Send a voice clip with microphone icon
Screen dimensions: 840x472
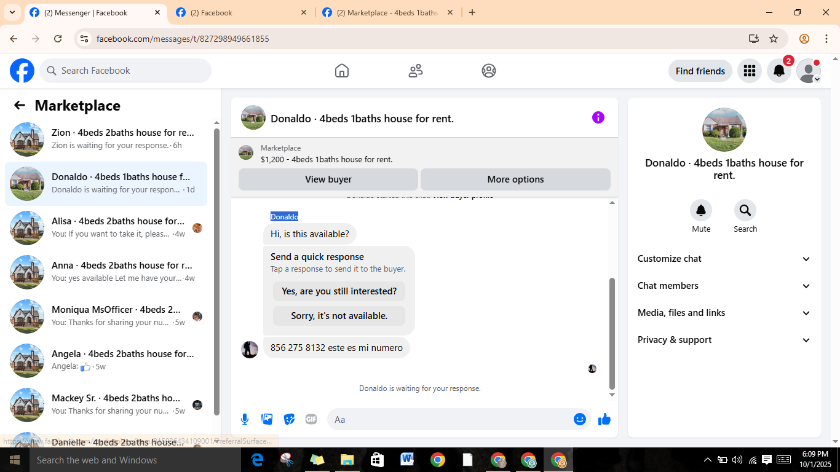tap(245, 419)
